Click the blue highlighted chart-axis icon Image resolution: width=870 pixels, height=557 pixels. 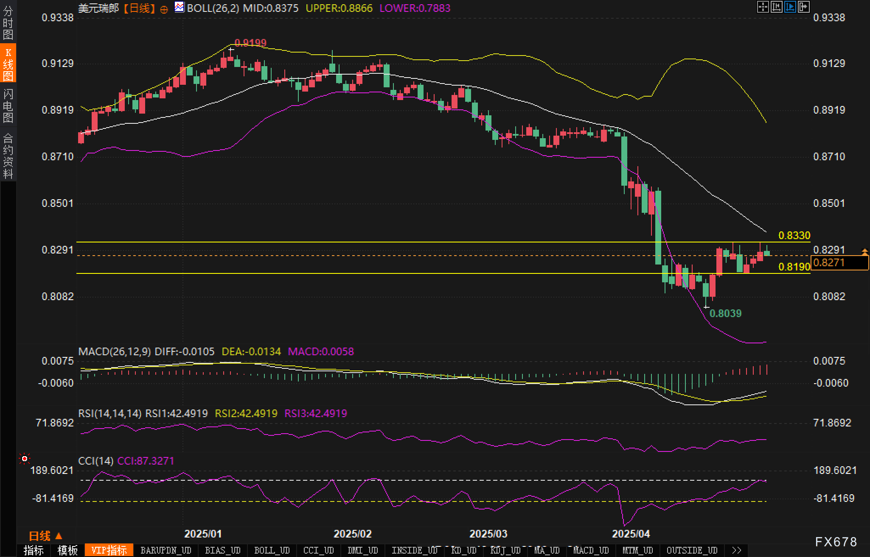tap(790, 7)
